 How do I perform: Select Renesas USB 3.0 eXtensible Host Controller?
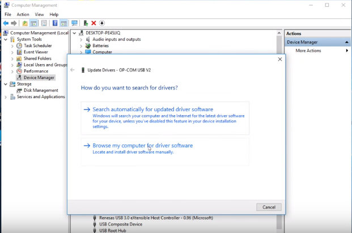tap(156, 218)
